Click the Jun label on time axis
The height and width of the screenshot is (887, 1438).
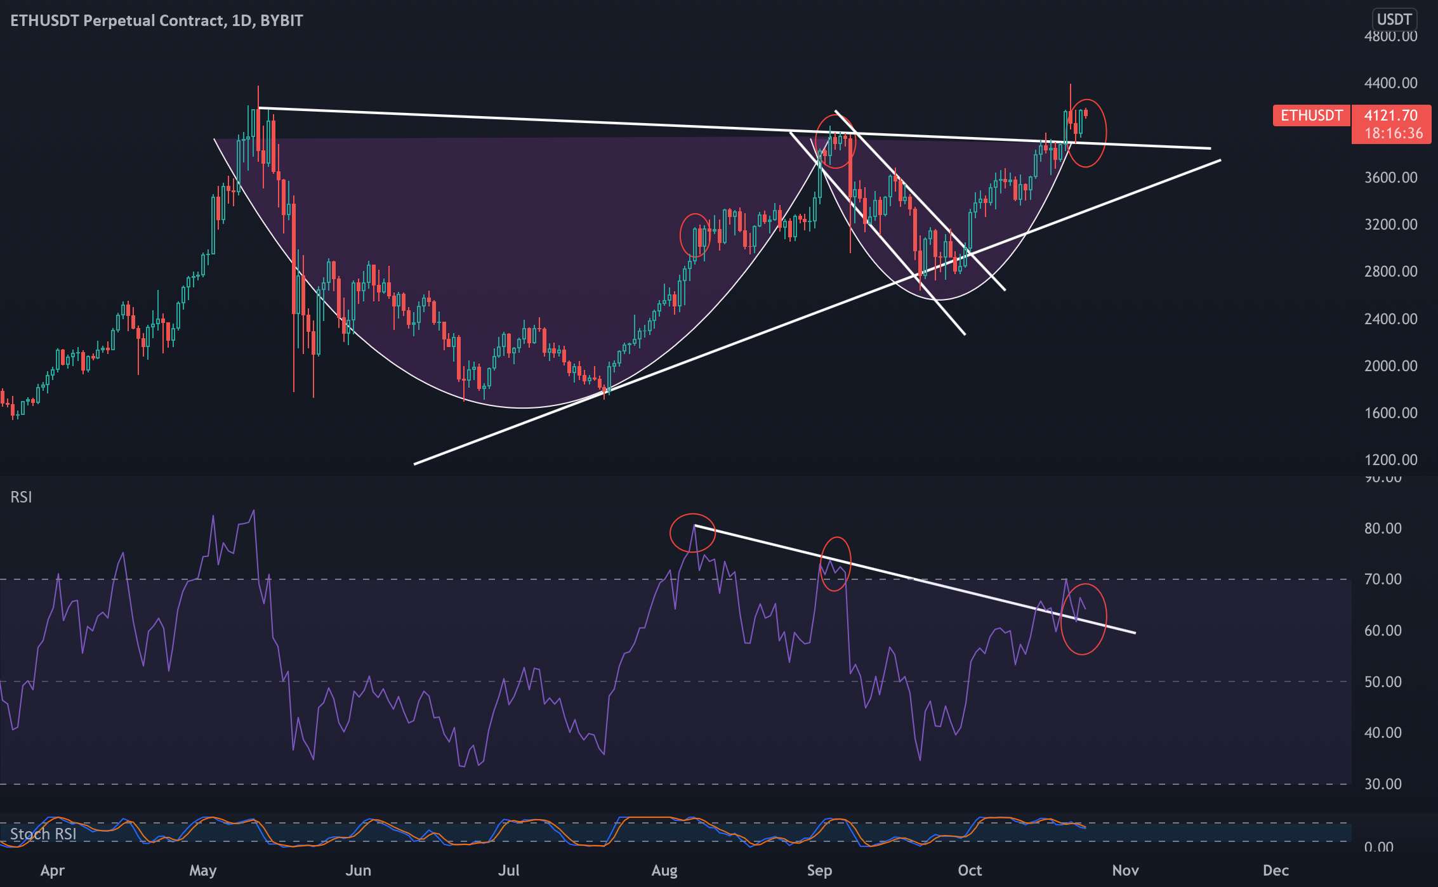click(358, 871)
